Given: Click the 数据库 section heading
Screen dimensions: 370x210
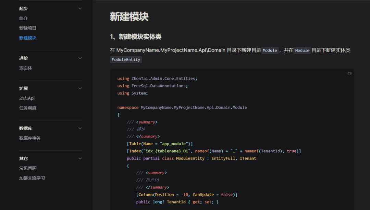Looking at the screenshot, I should tap(25, 128).
